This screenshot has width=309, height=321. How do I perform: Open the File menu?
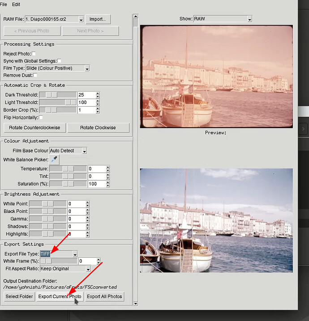point(3,4)
